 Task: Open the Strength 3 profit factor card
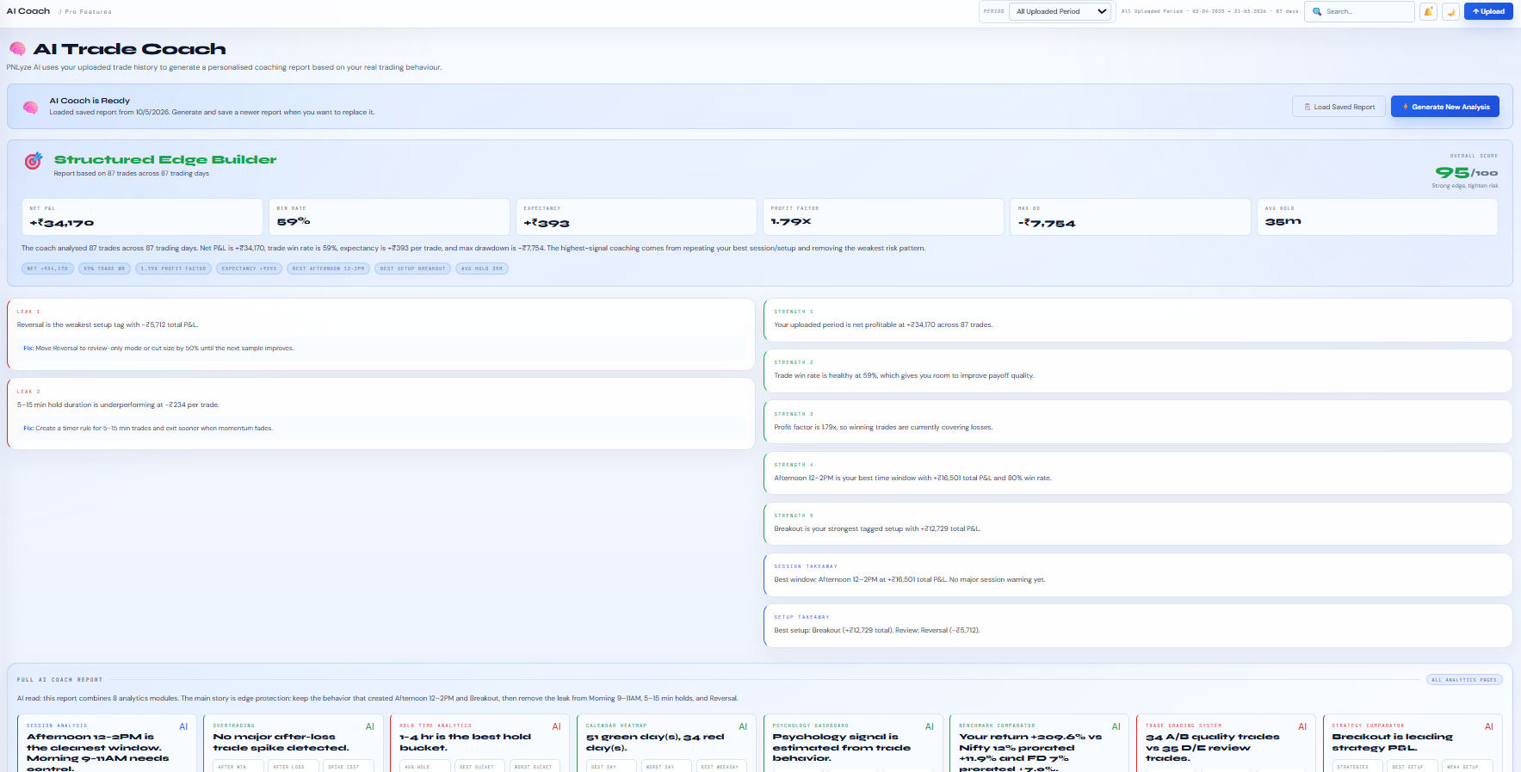coord(1138,422)
